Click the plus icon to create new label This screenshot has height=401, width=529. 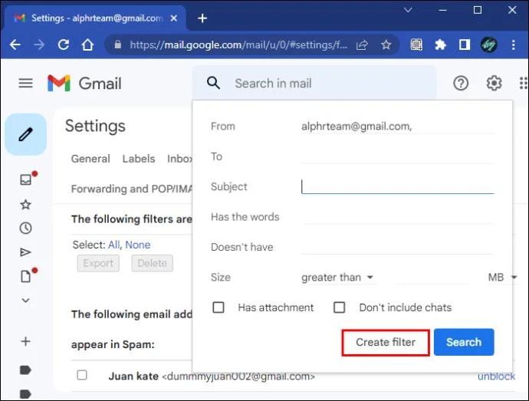click(x=25, y=341)
